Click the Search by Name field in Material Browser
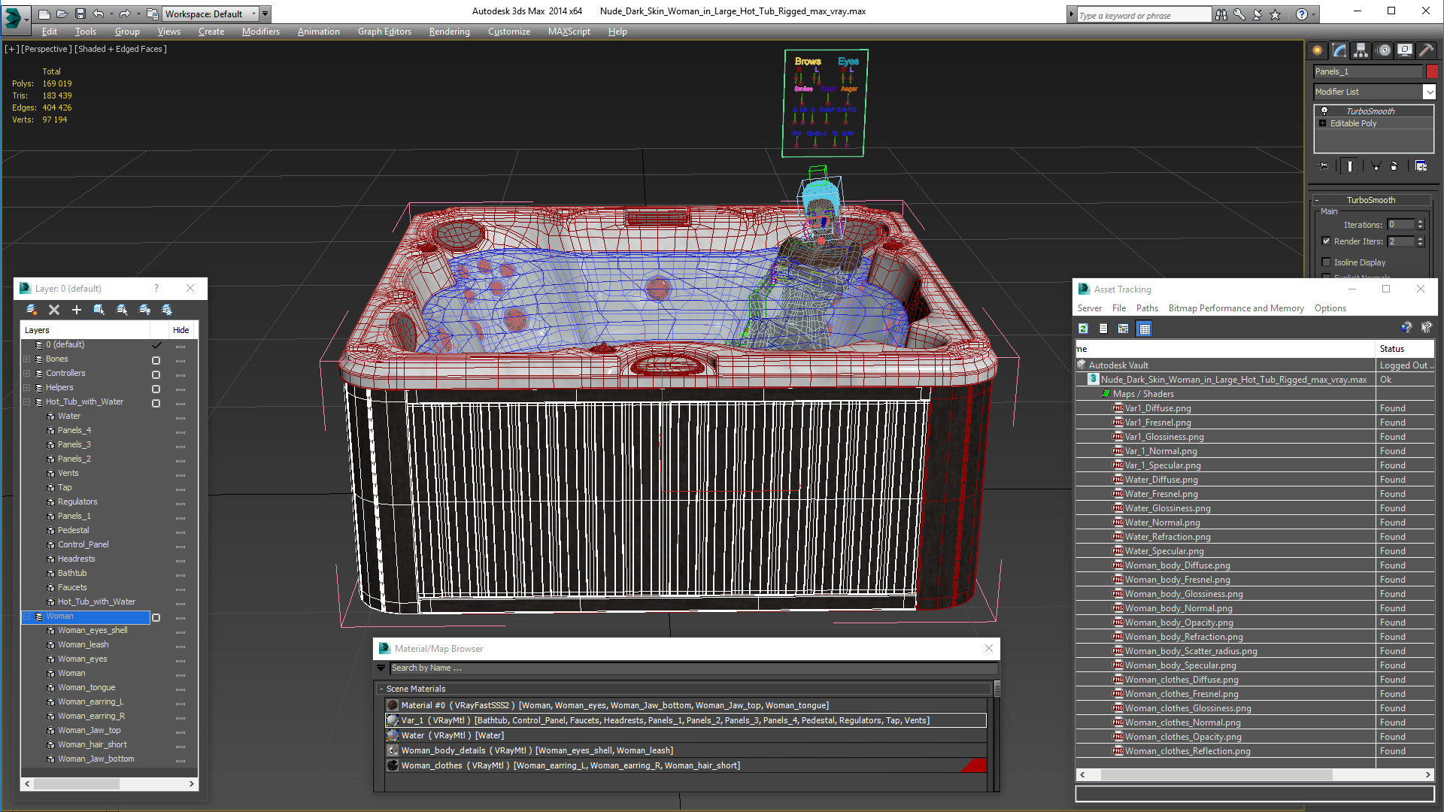Image resolution: width=1444 pixels, height=812 pixels. tap(693, 668)
